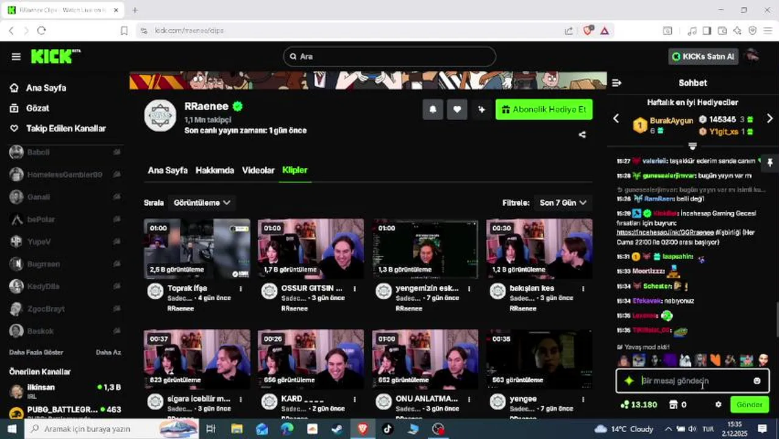The width and height of the screenshot is (779, 439).
Task: Click the Gönder send button
Action: pos(749,404)
